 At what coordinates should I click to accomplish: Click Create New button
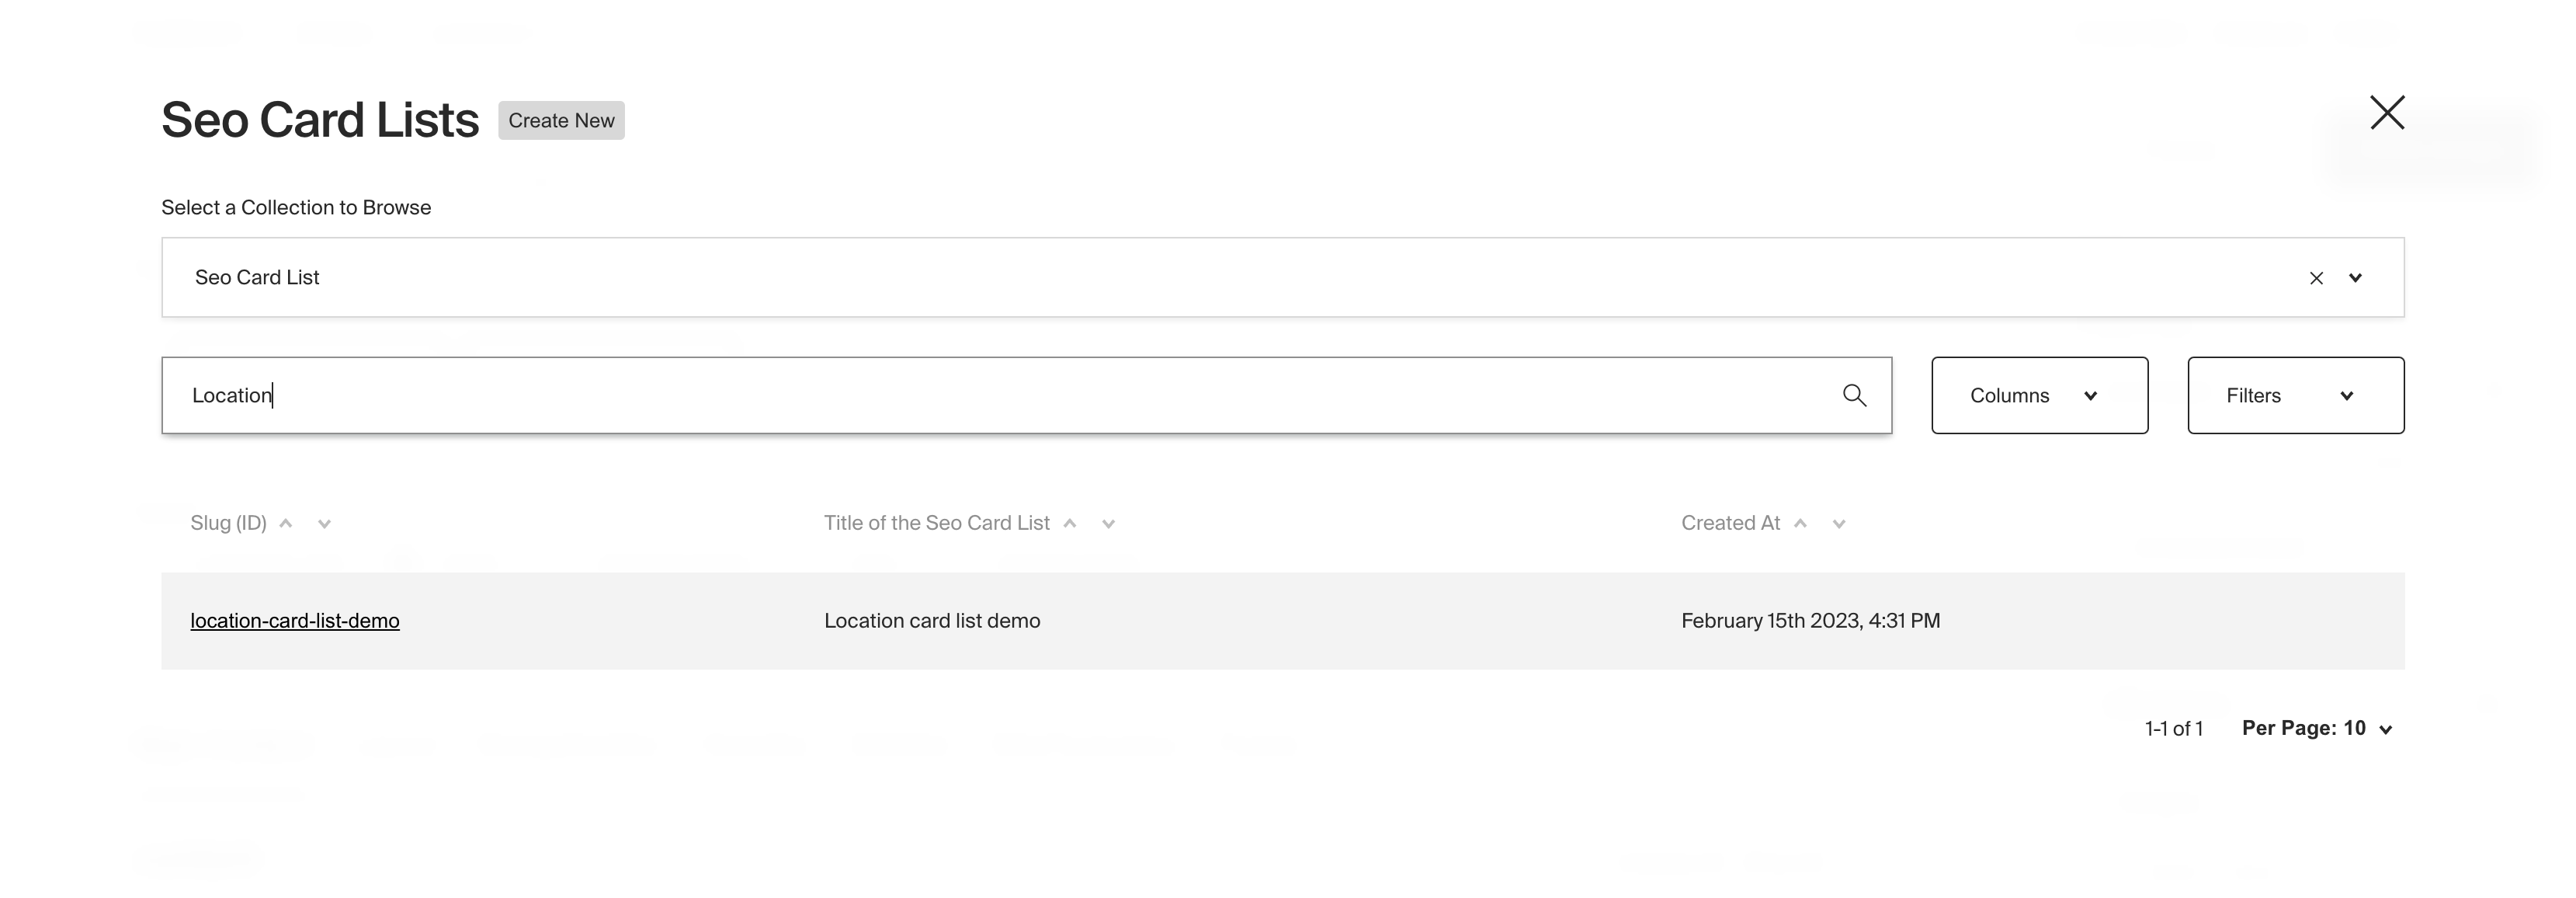click(560, 119)
